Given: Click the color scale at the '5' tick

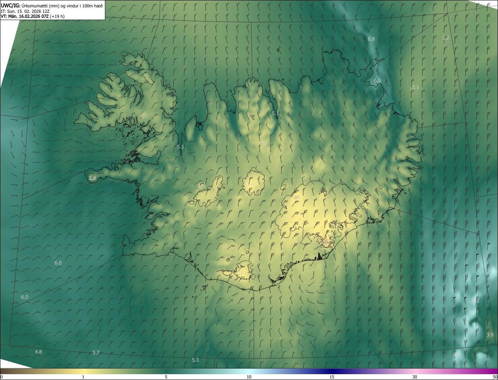Looking at the screenshot, I should pyautogui.click(x=166, y=377).
